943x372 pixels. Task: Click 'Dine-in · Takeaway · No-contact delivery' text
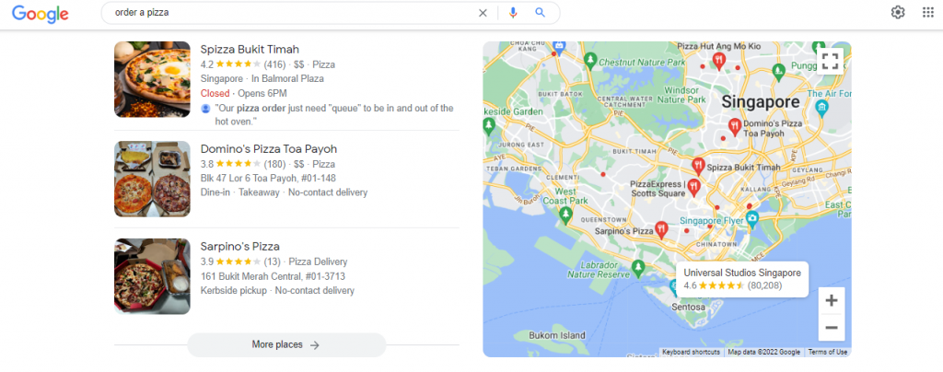click(284, 192)
